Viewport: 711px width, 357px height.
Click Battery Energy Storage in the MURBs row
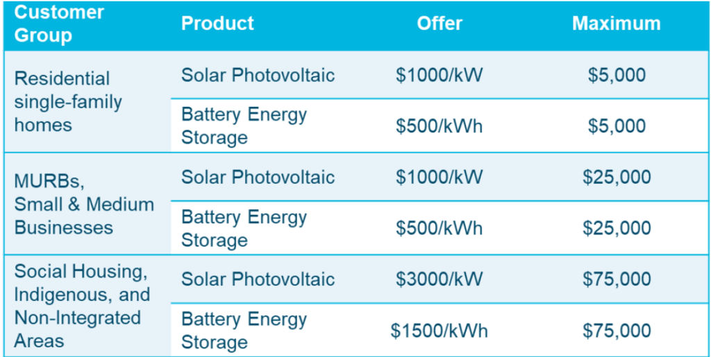pos(244,228)
